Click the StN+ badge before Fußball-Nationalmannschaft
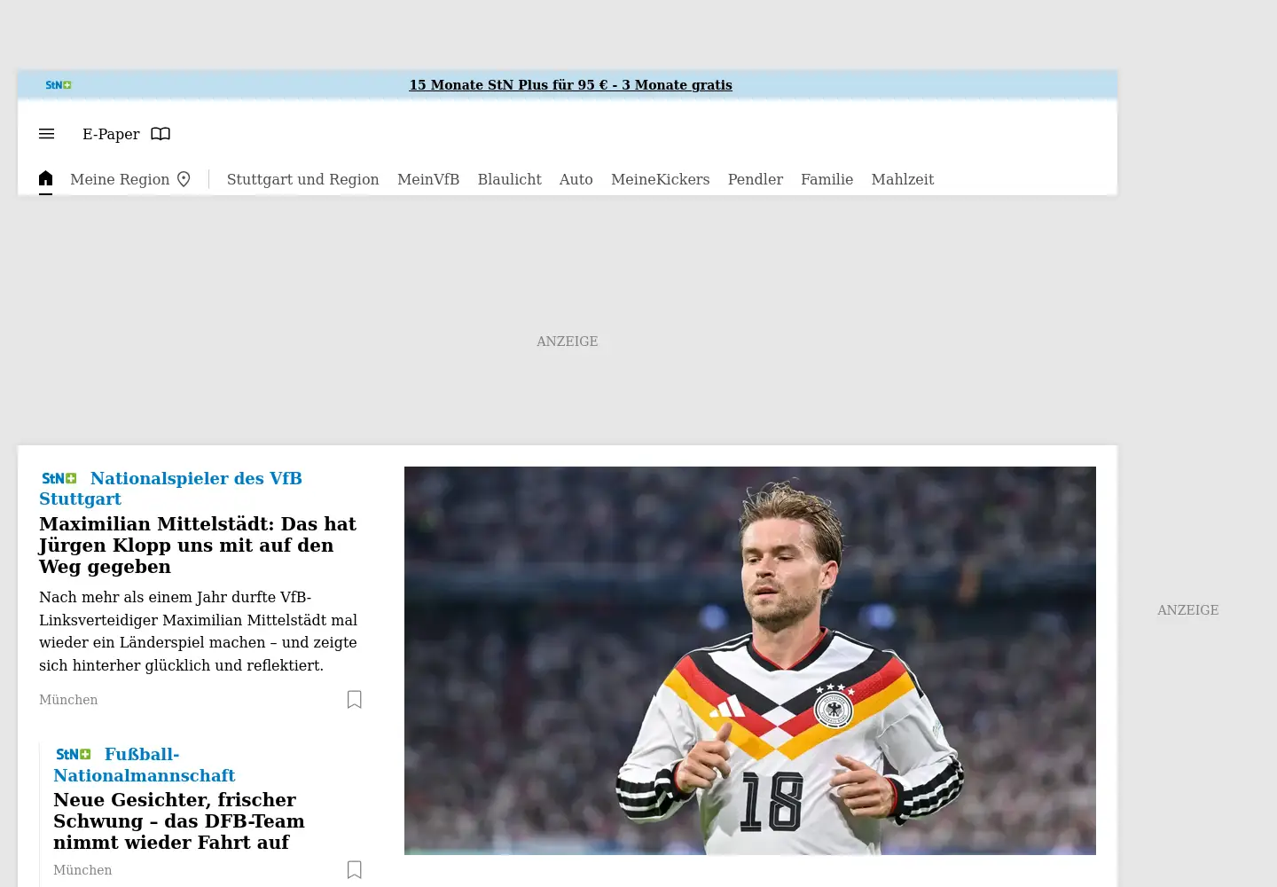 coord(74,754)
